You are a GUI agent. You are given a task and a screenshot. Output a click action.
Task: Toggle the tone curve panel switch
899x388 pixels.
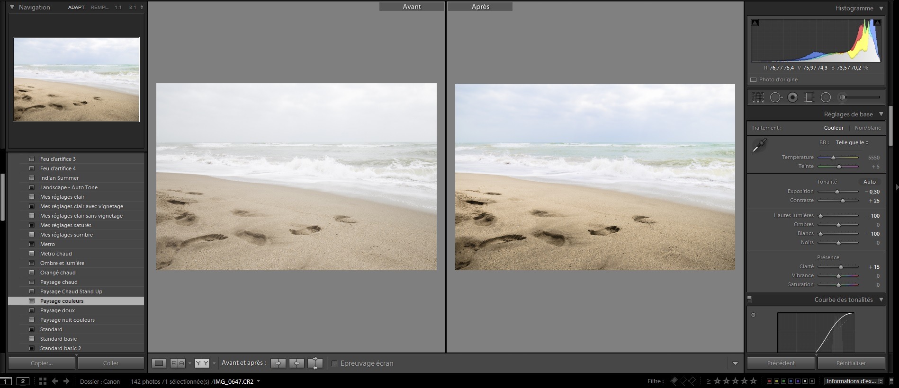tap(749, 299)
